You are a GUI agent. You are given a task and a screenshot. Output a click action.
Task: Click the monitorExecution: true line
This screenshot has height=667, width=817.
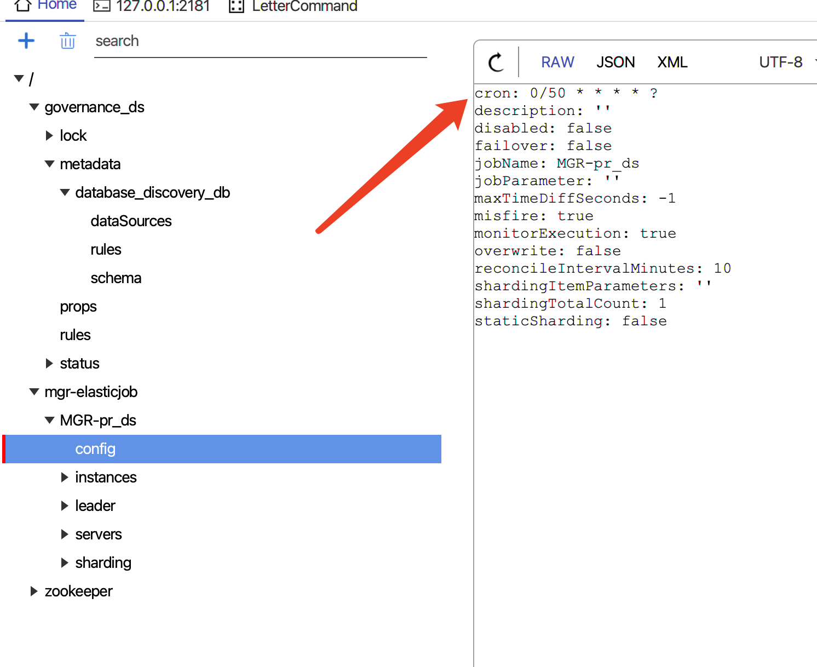[575, 233]
